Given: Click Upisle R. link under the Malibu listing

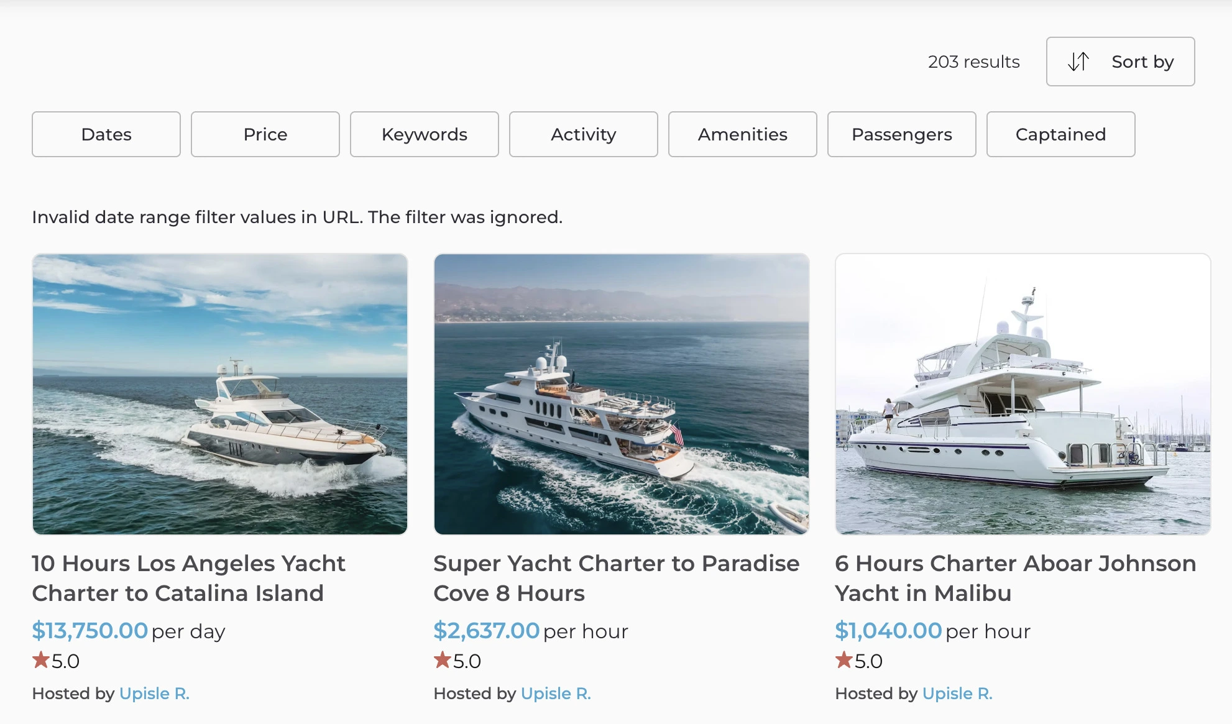Looking at the screenshot, I should [x=957, y=693].
